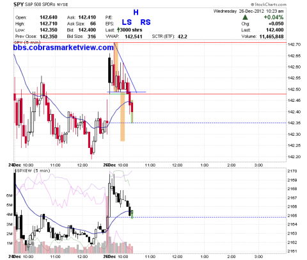This screenshot has width=307, height=260.
Task: Click 24Dec 10:00 under the SPY chart
Action: pyautogui.click(x=21, y=165)
